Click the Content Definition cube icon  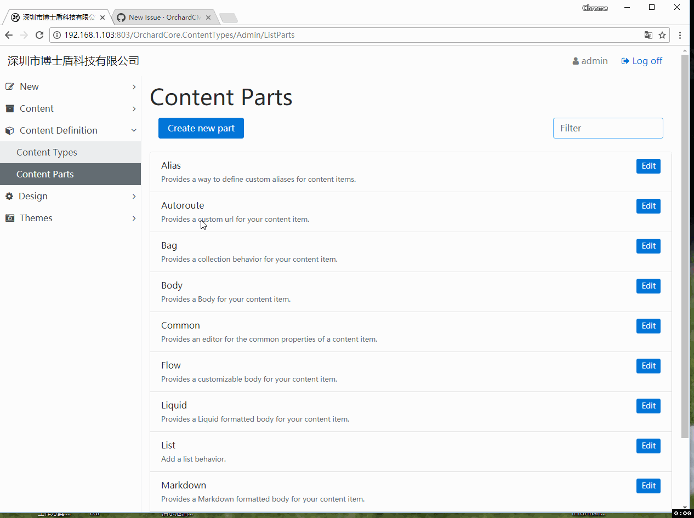tap(9, 130)
